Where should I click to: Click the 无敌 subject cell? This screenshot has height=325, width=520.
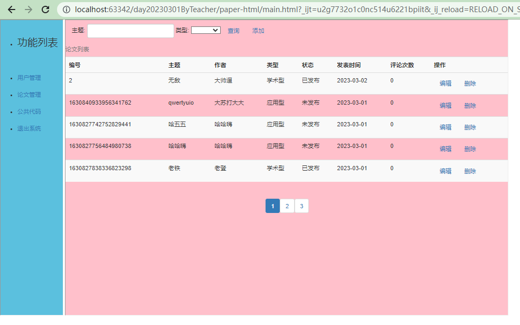[x=174, y=80]
